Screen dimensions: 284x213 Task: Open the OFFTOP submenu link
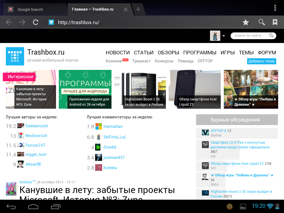[205, 61]
